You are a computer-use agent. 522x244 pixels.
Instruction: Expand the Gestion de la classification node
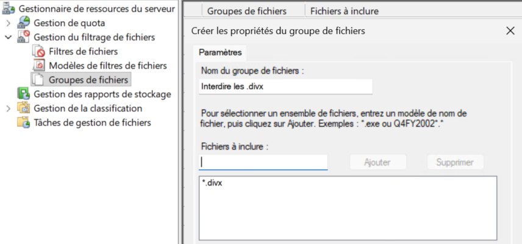click(8, 108)
